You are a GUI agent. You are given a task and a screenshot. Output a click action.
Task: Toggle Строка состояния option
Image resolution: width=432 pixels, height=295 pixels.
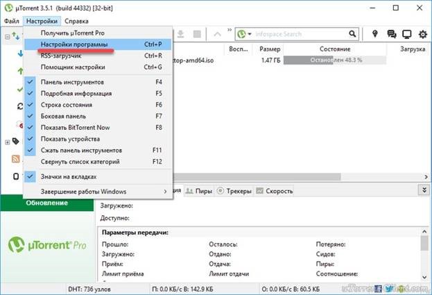(x=98, y=105)
